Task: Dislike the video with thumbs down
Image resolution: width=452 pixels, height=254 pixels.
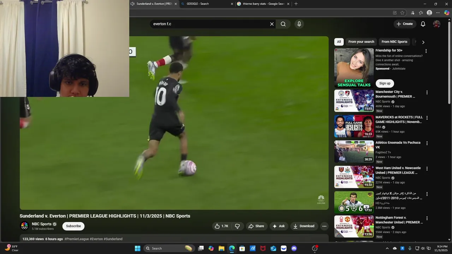Action: (x=238, y=226)
